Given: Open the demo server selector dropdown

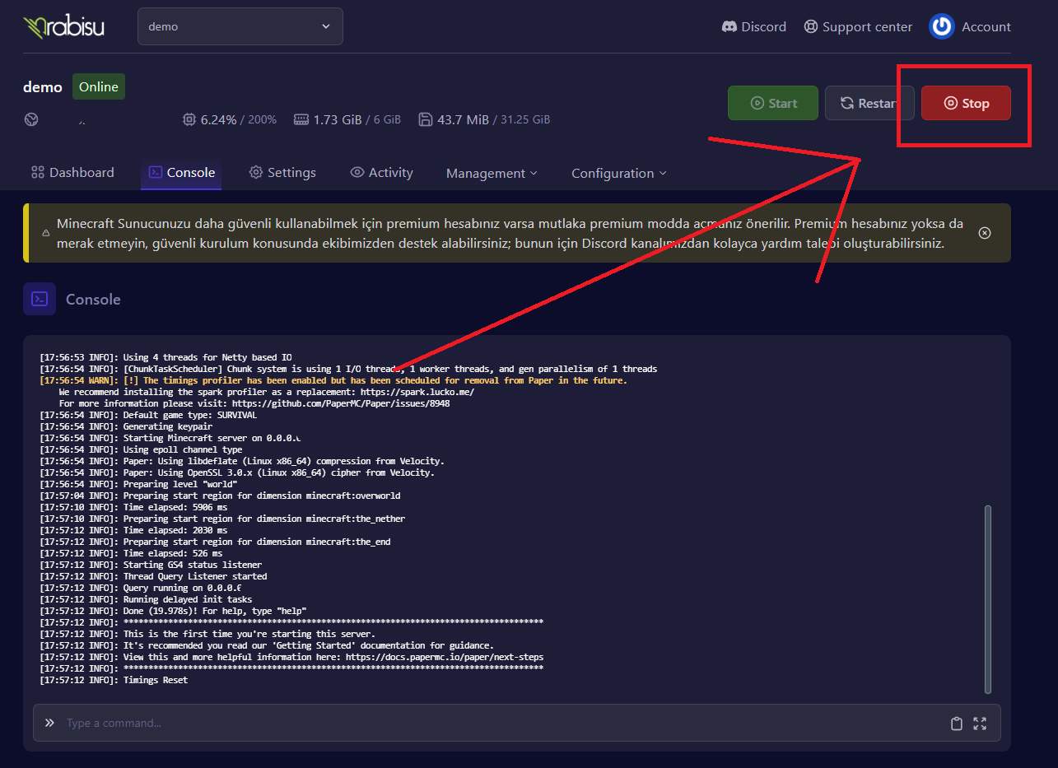Looking at the screenshot, I should [240, 26].
